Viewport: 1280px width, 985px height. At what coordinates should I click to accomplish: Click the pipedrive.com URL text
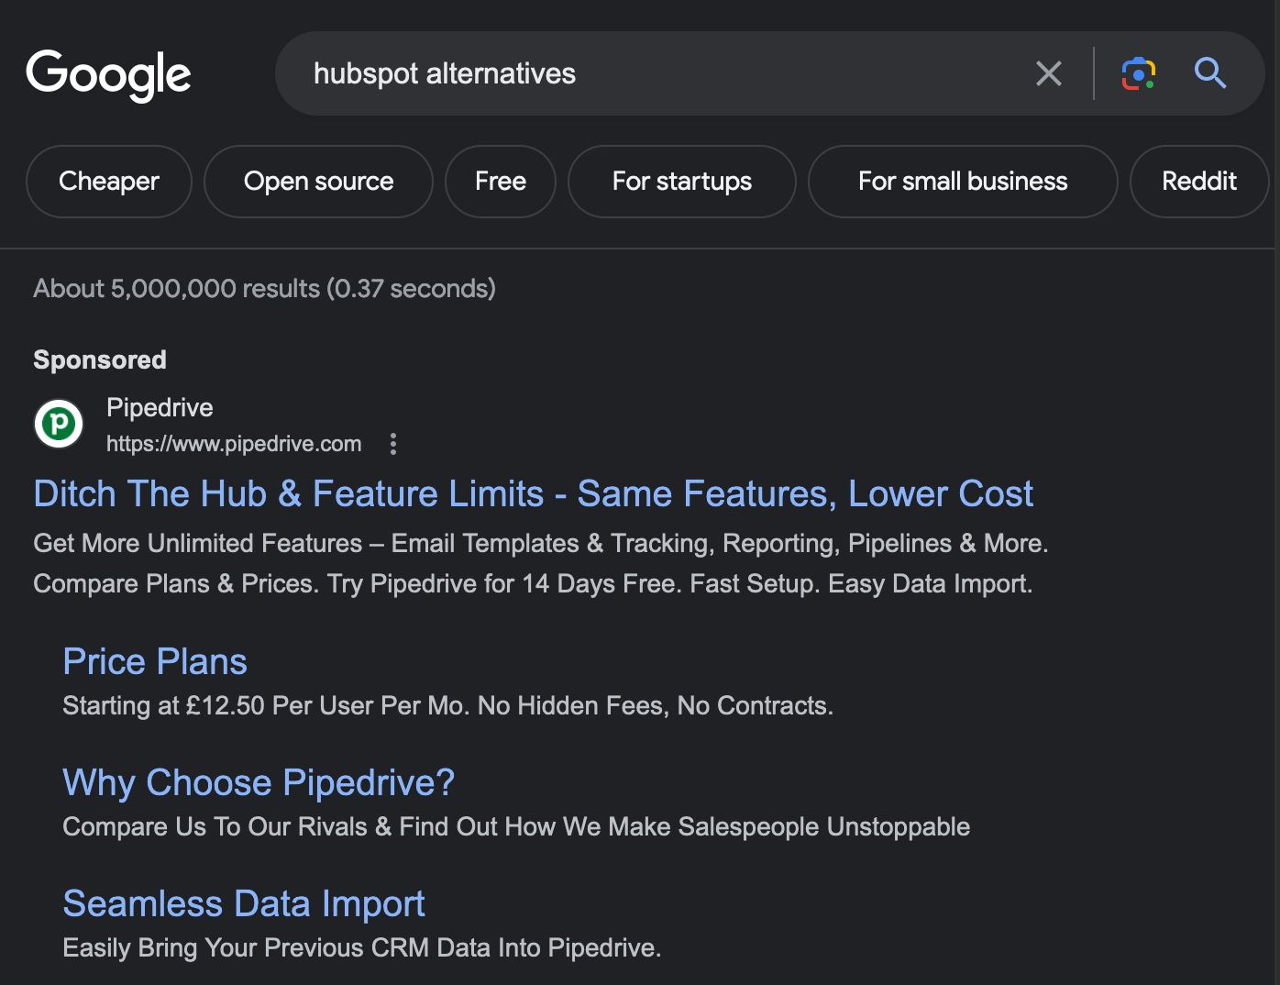click(234, 444)
